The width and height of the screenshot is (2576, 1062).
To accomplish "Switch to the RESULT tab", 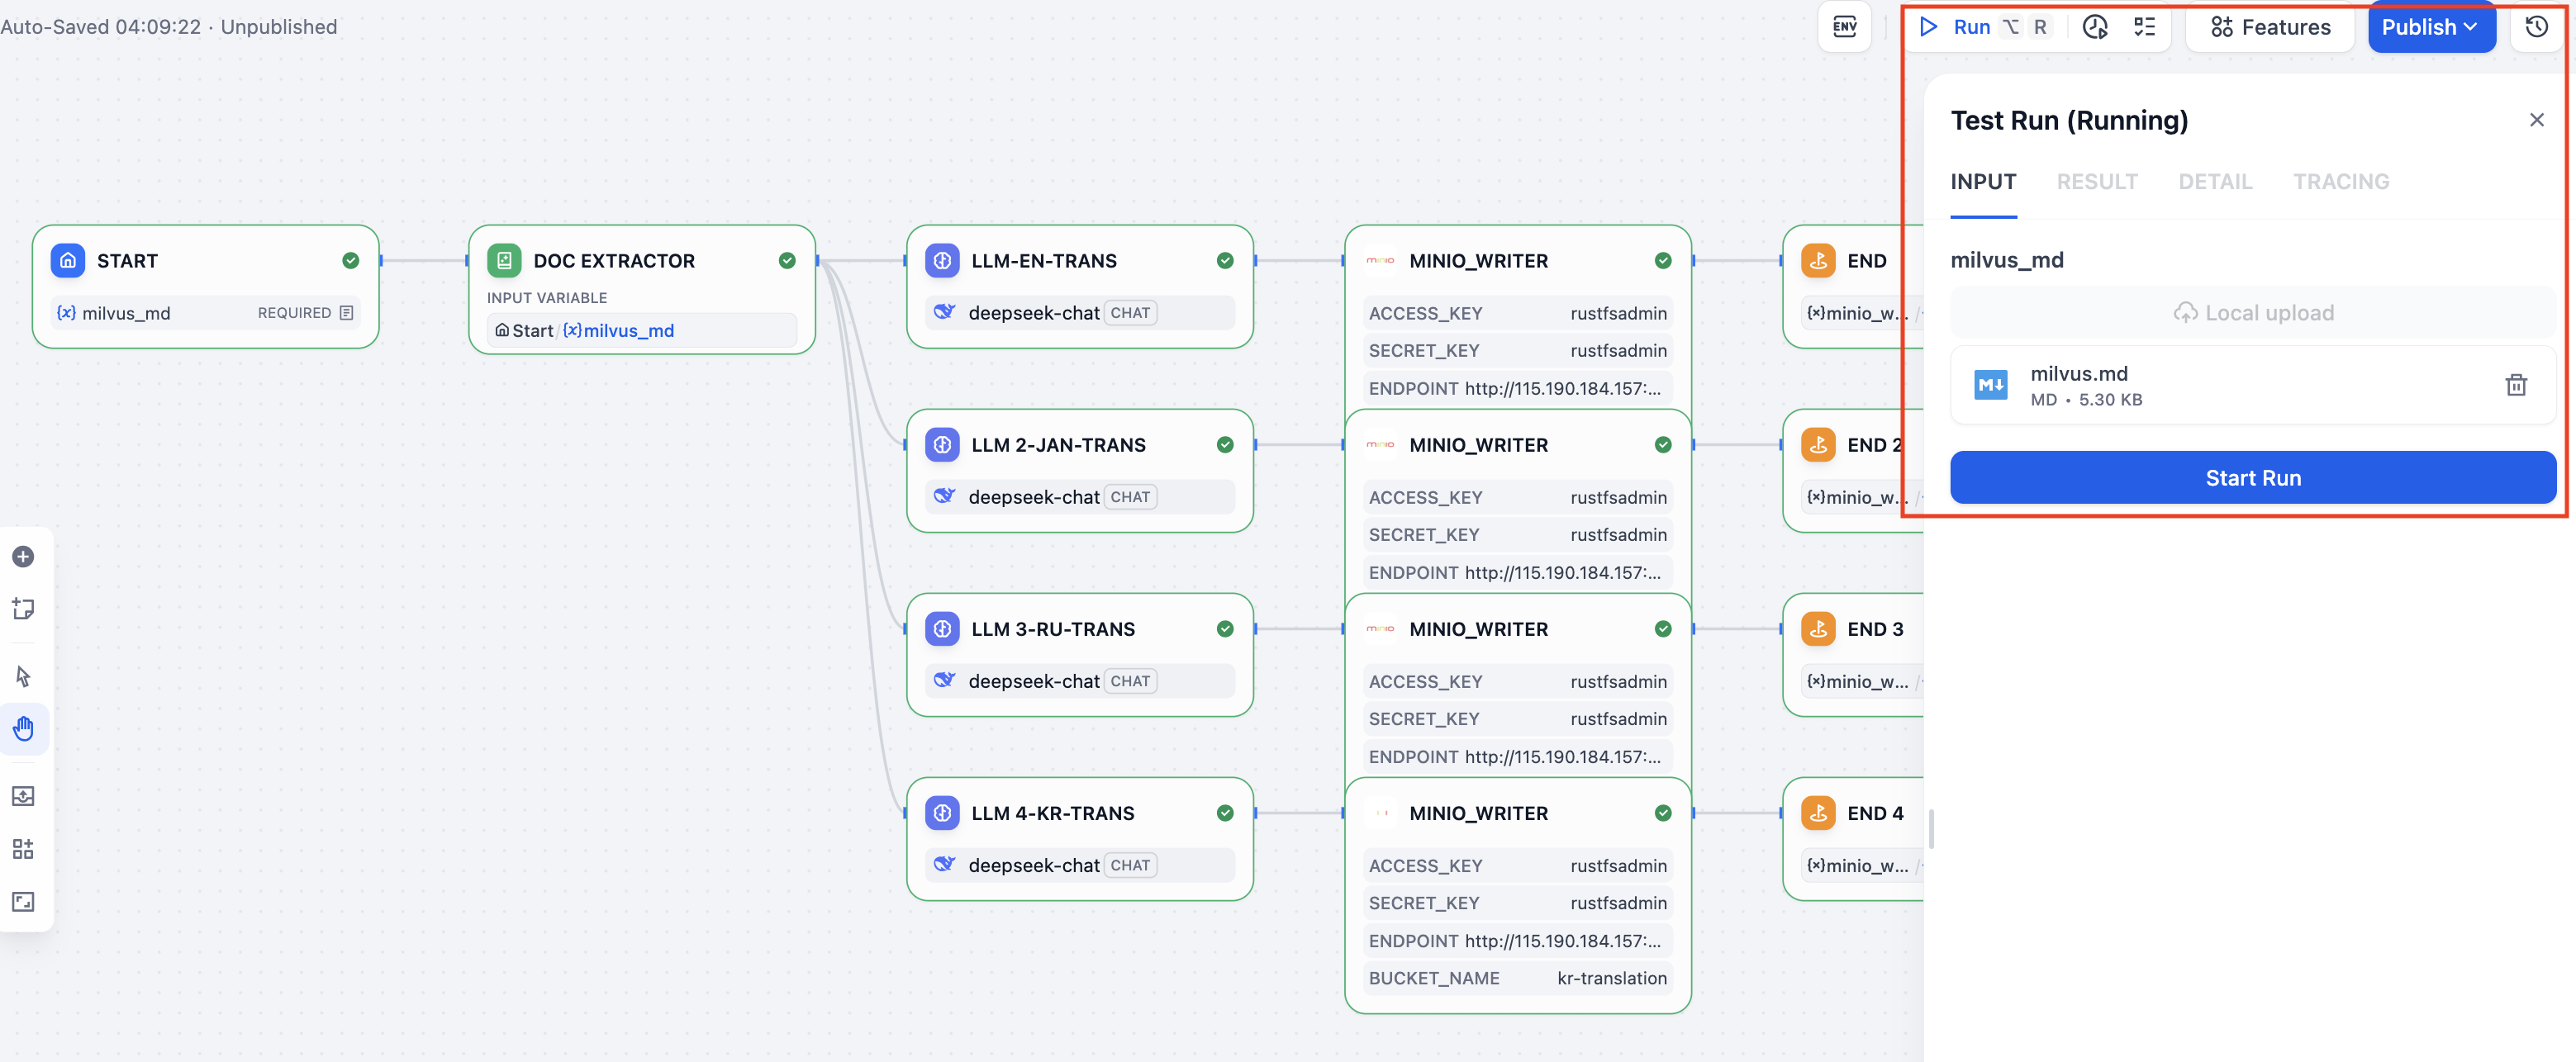I will pos(2096,182).
